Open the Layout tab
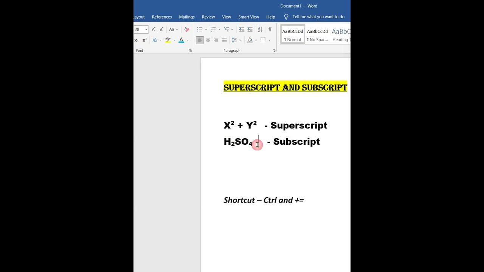Image resolution: width=484 pixels, height=272 pixels. pyautogui.click(x=139, y=17)
